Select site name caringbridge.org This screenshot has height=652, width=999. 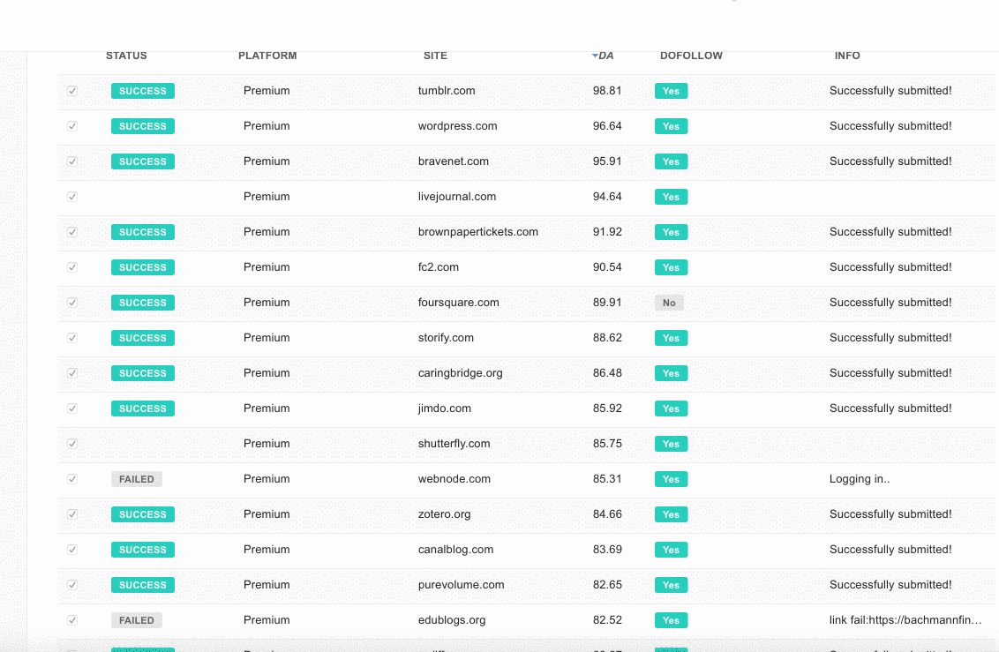460,373
